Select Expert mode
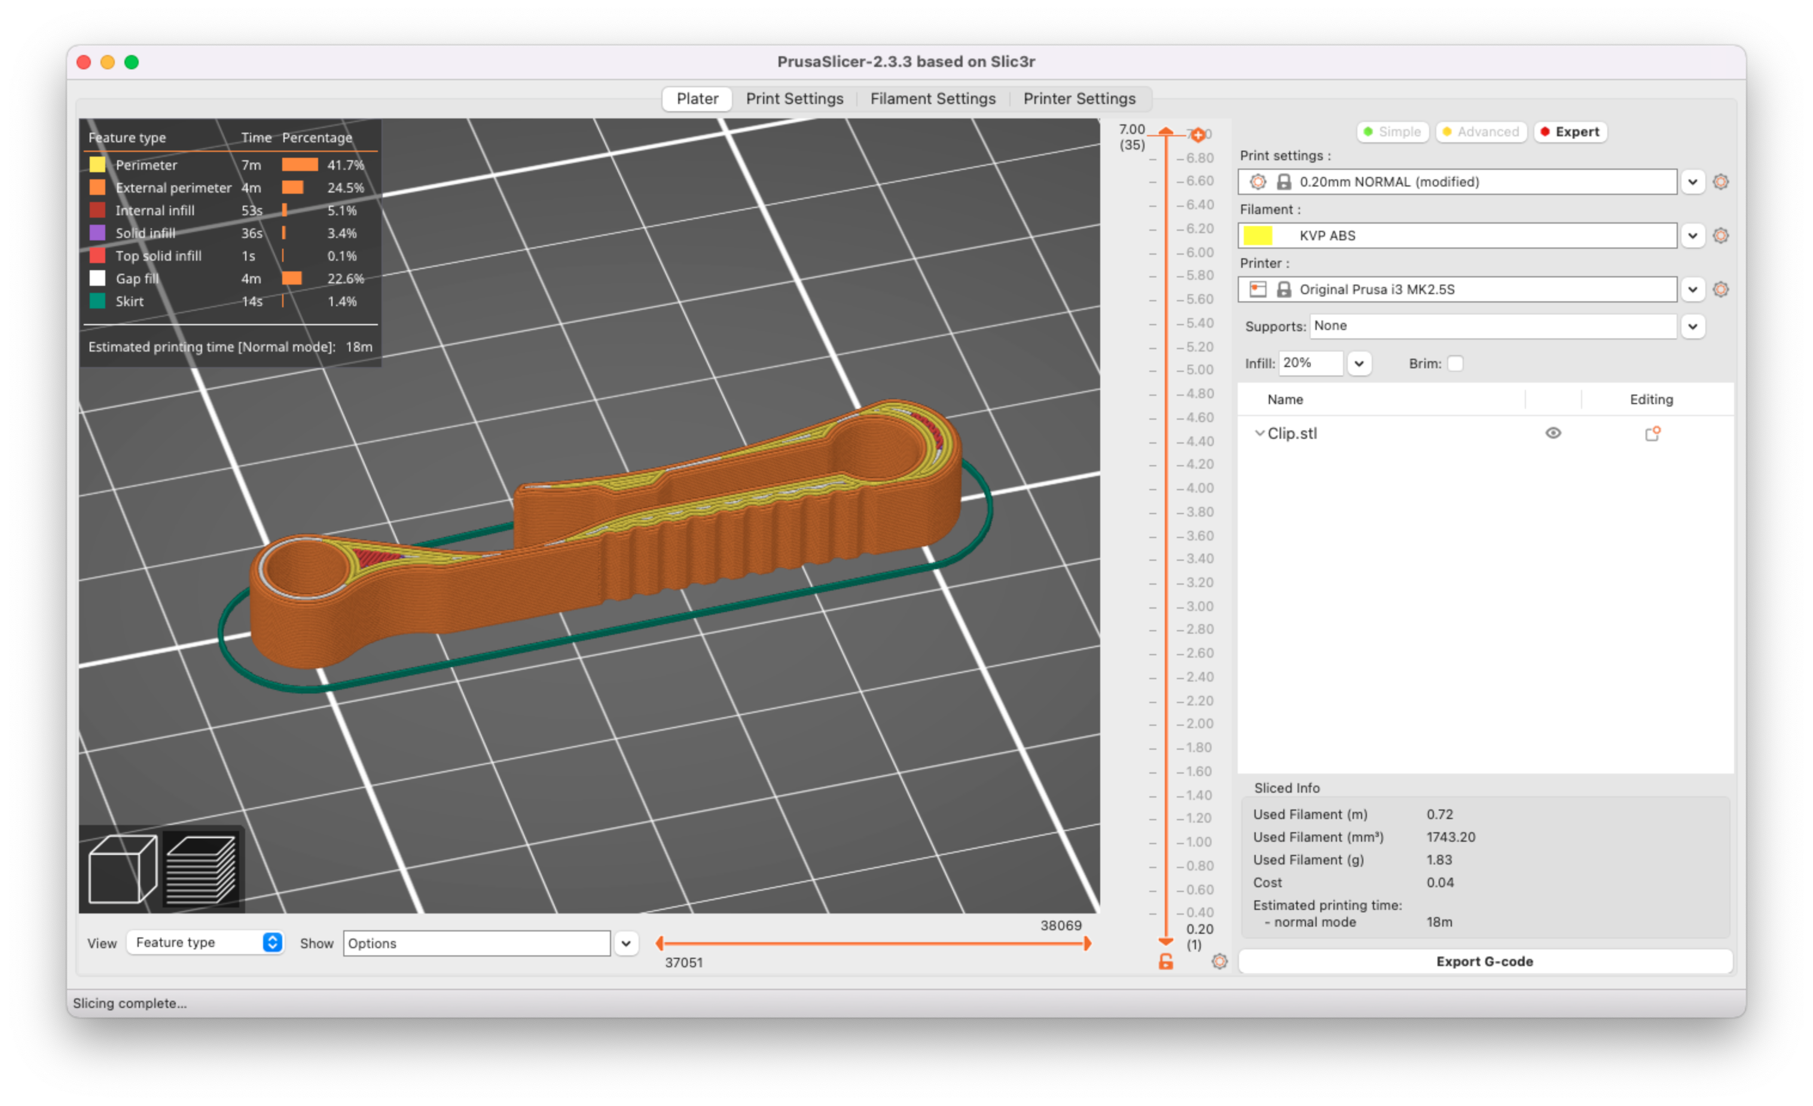Image resolution: width=1813 pixels, height=1106 pixels. coord(1570,132)
